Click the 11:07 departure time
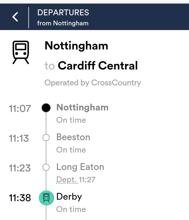 pos(20,109)
